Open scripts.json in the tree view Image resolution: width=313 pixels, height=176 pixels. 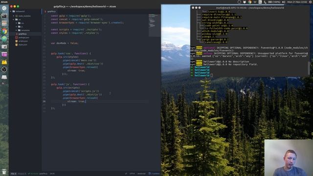[x=23, y=41]
